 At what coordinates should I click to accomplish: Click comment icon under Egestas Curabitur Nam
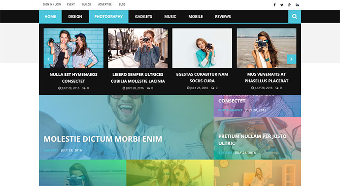click(x=213, y=88)
